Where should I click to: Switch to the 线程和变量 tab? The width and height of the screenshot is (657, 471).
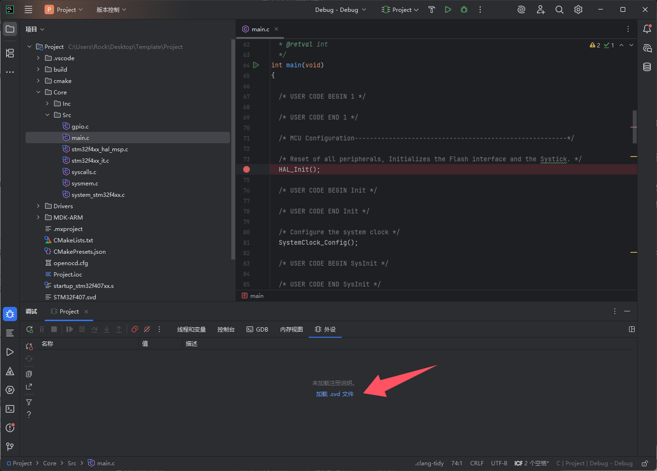click(192, 329)
